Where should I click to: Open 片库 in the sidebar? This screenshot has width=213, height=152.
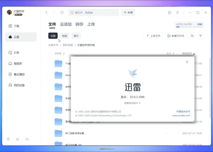pyautogui.click(x=14, y=53)
